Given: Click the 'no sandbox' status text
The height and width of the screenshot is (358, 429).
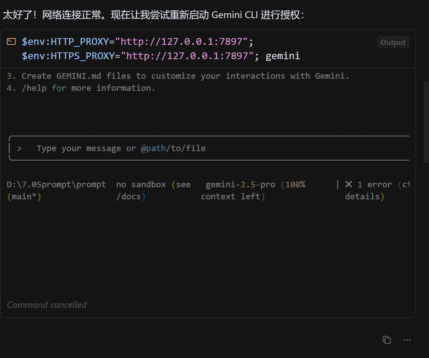Looking at the screenshot, I should [x=141, y=184].
